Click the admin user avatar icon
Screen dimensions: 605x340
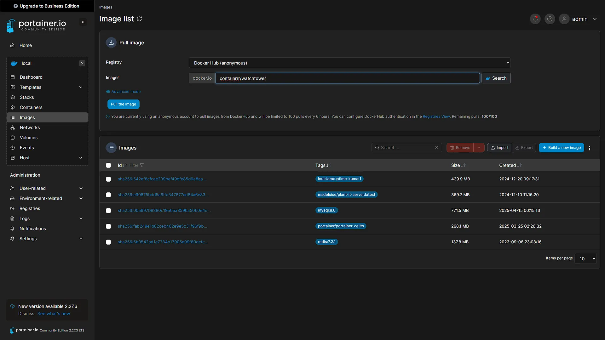(x=564, y=19)
